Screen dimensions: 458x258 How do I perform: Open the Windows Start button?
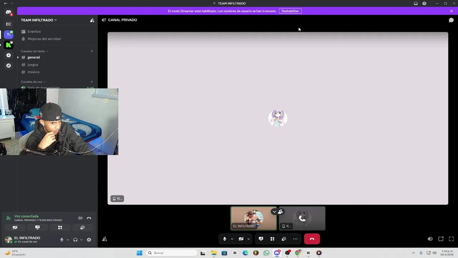point(139,253)
